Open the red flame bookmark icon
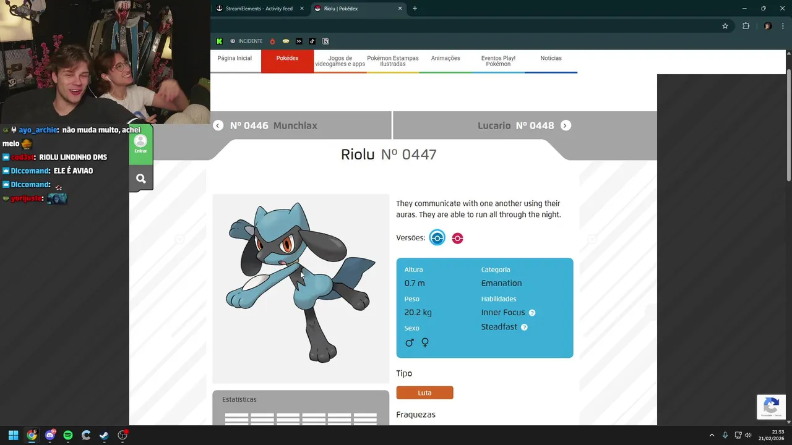Image resolution: width=792 pixels, height=445 pixels. click(272, 41)
